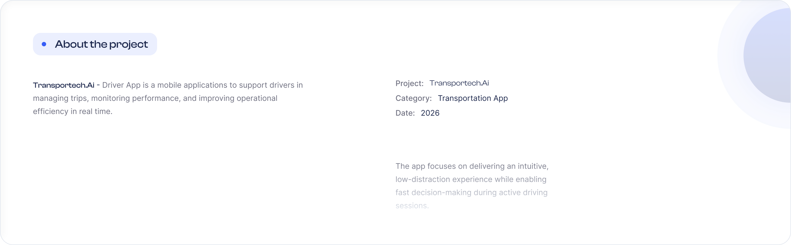Click the bold Transportech.Ai brand name in description

(x=63, y=85)
